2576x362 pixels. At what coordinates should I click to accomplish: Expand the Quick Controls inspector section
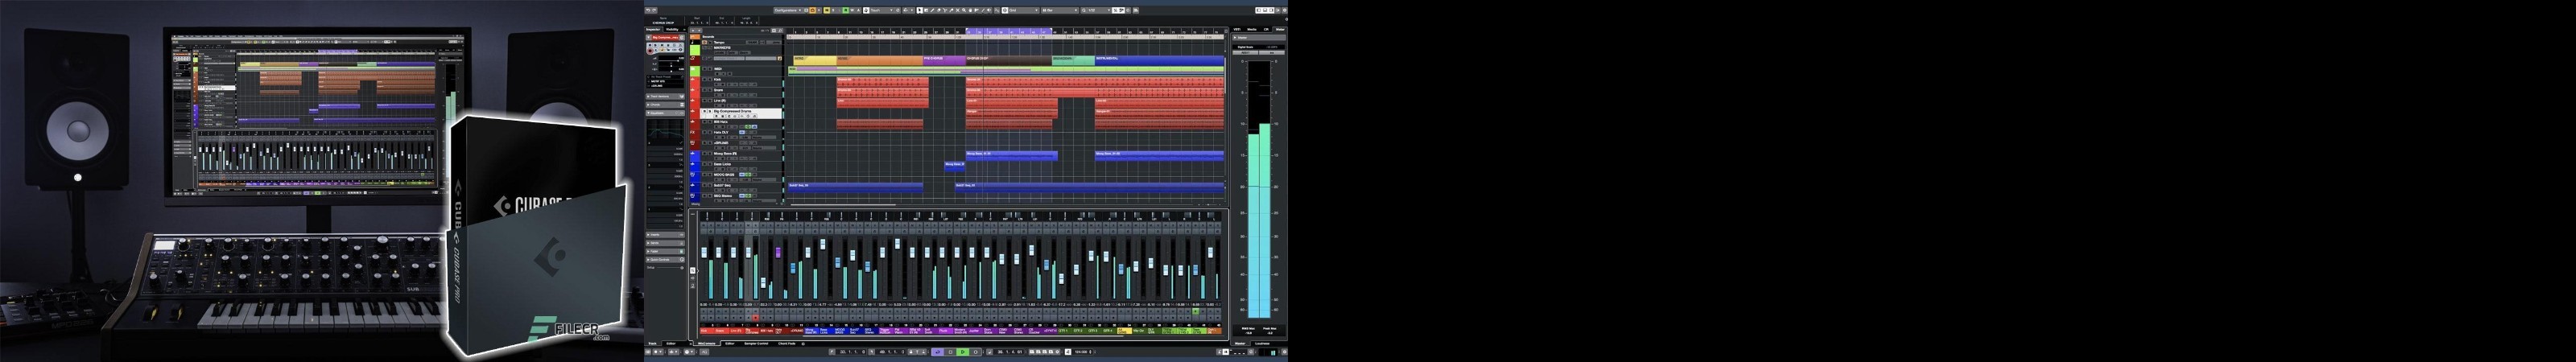pos(665,260)
